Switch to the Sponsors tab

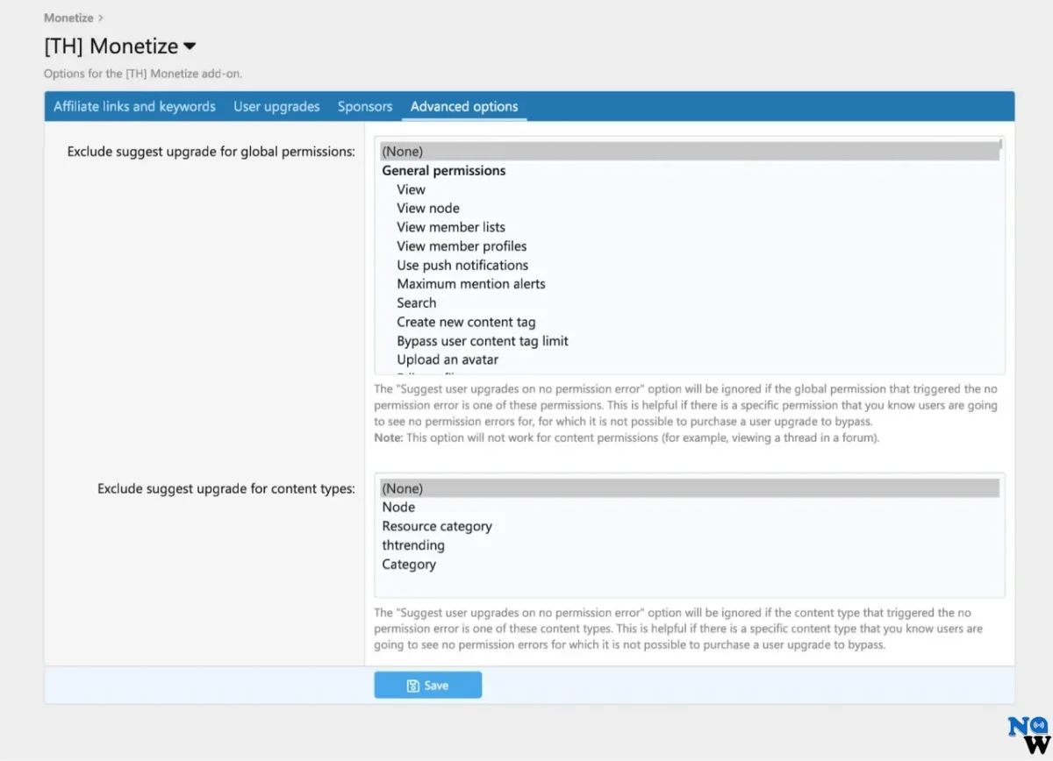tap(365, 106)
